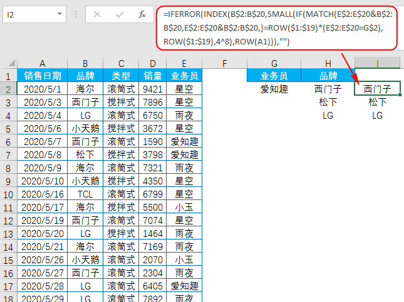Viewport: 404px width, 302px height.
Task: Open the Insert Function fx icon
Action: tap(142, 14)
